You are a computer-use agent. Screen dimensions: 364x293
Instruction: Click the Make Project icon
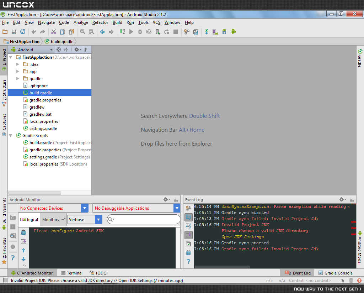coord(122,32)
